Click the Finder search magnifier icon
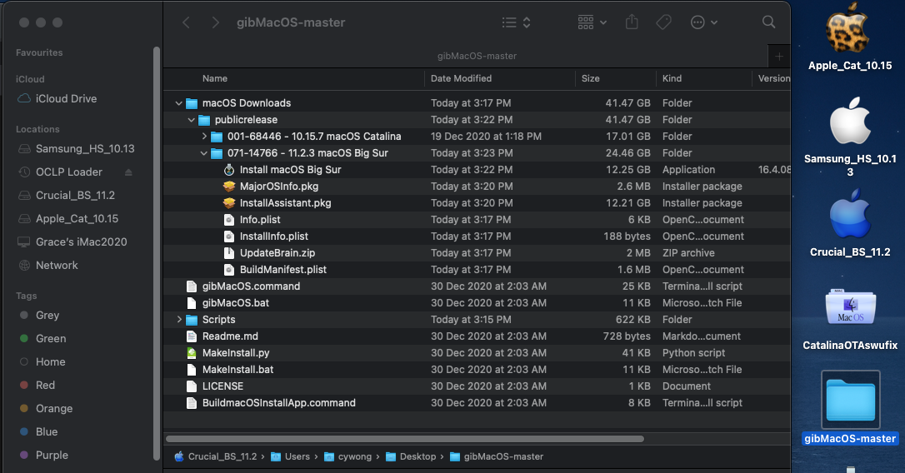 (768, 22)
